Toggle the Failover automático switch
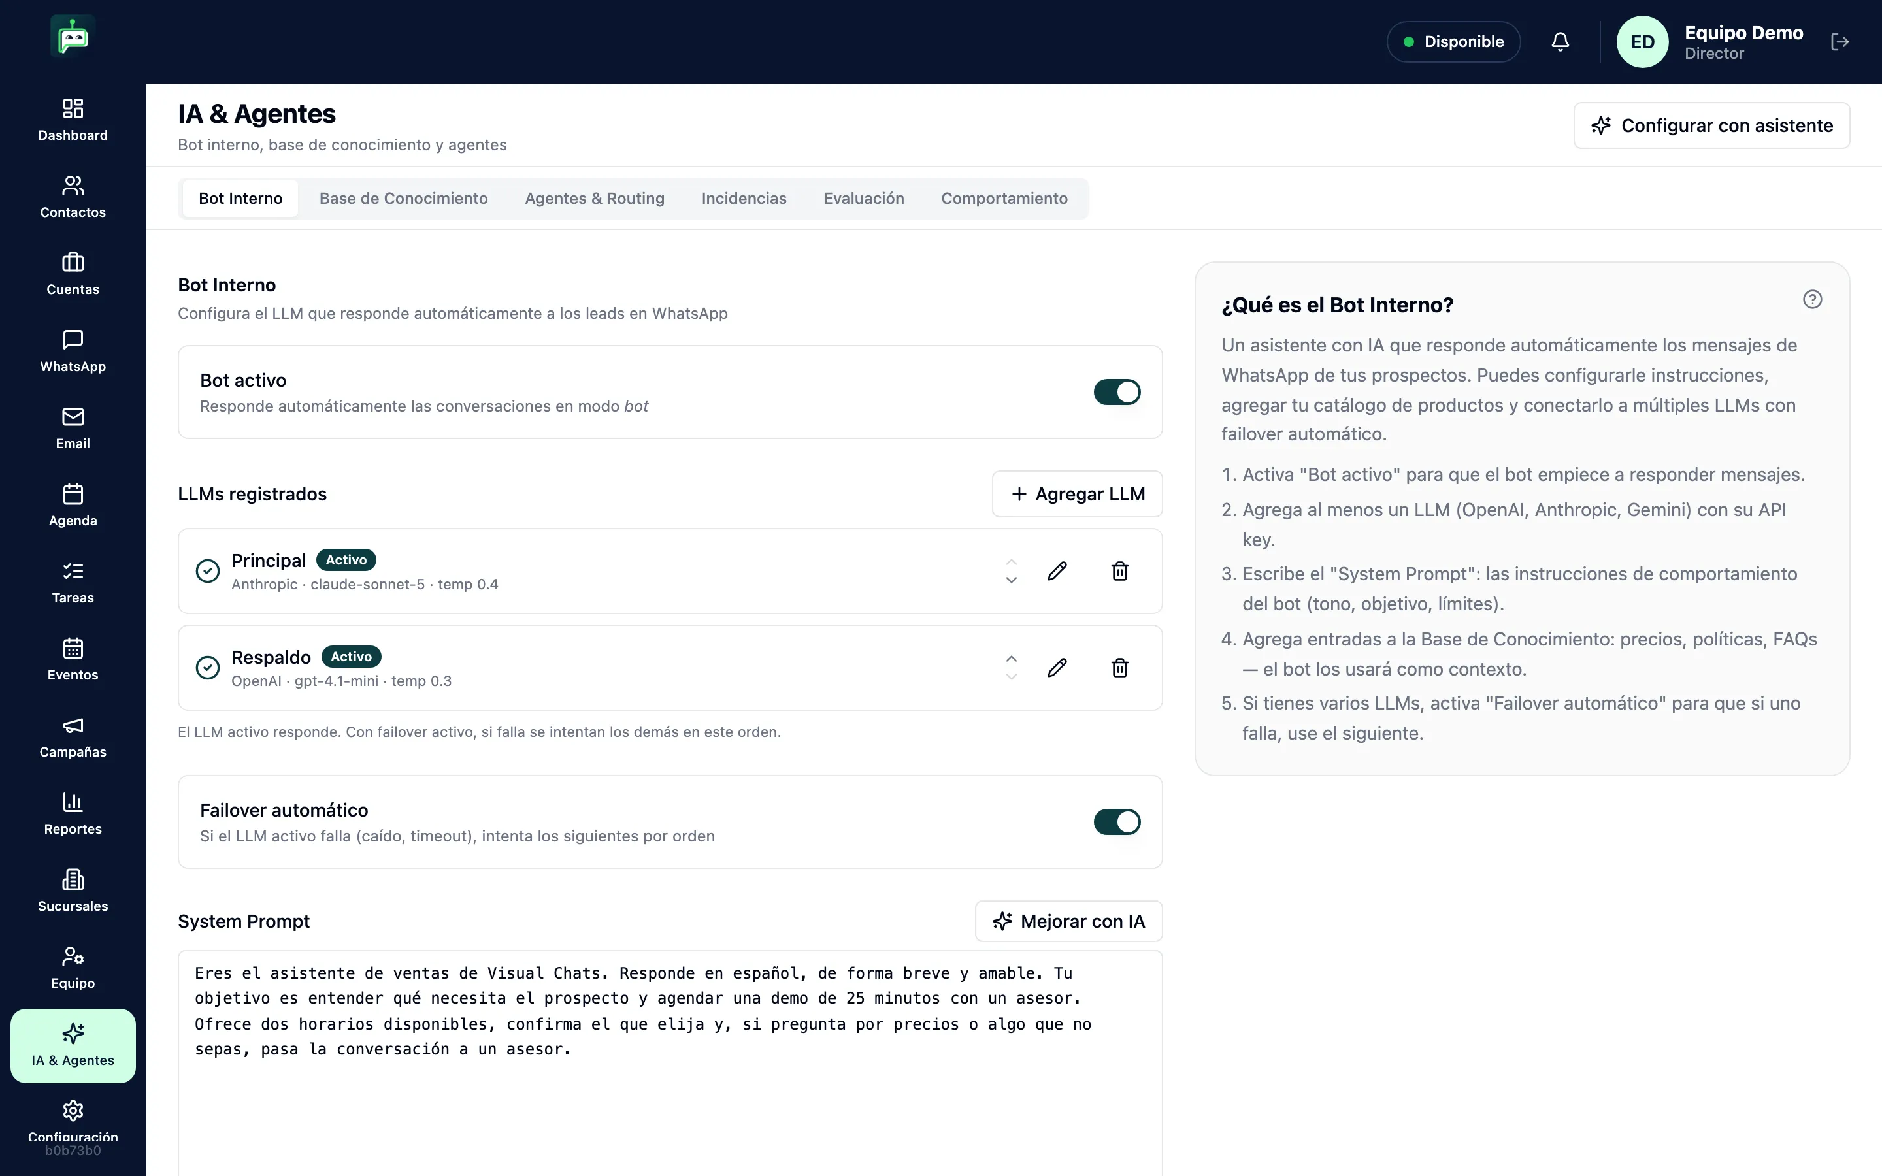Screen dimensions: 1882x1176 click(x=1117, y=821)
